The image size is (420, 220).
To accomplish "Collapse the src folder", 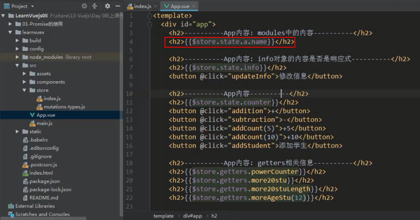I will coord(17,65).
